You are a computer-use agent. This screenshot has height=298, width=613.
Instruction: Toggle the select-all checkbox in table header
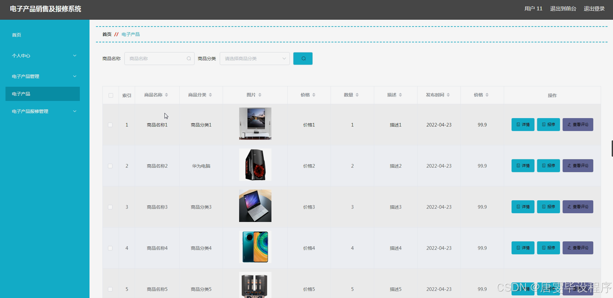tap(111, 95)
